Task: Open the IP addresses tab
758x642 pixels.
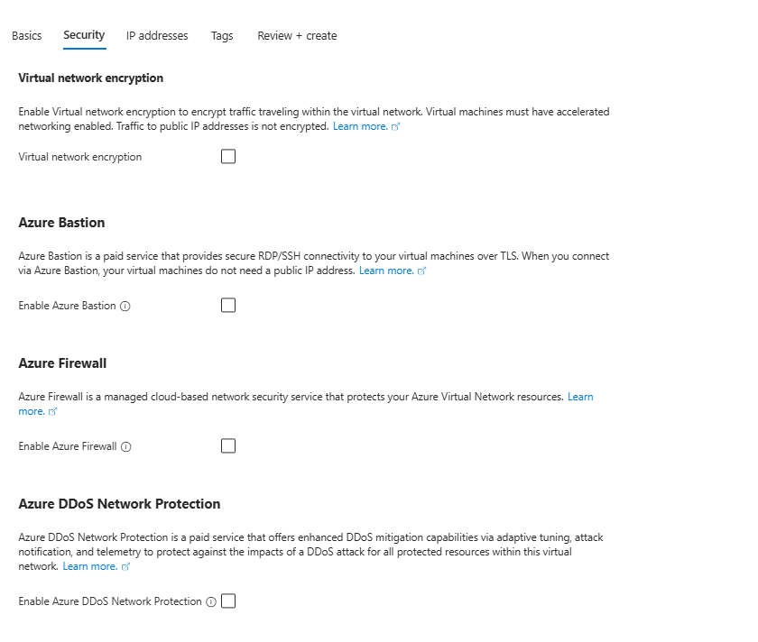Action: [157, 36]
